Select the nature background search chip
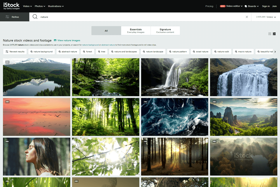 point(41,51)
